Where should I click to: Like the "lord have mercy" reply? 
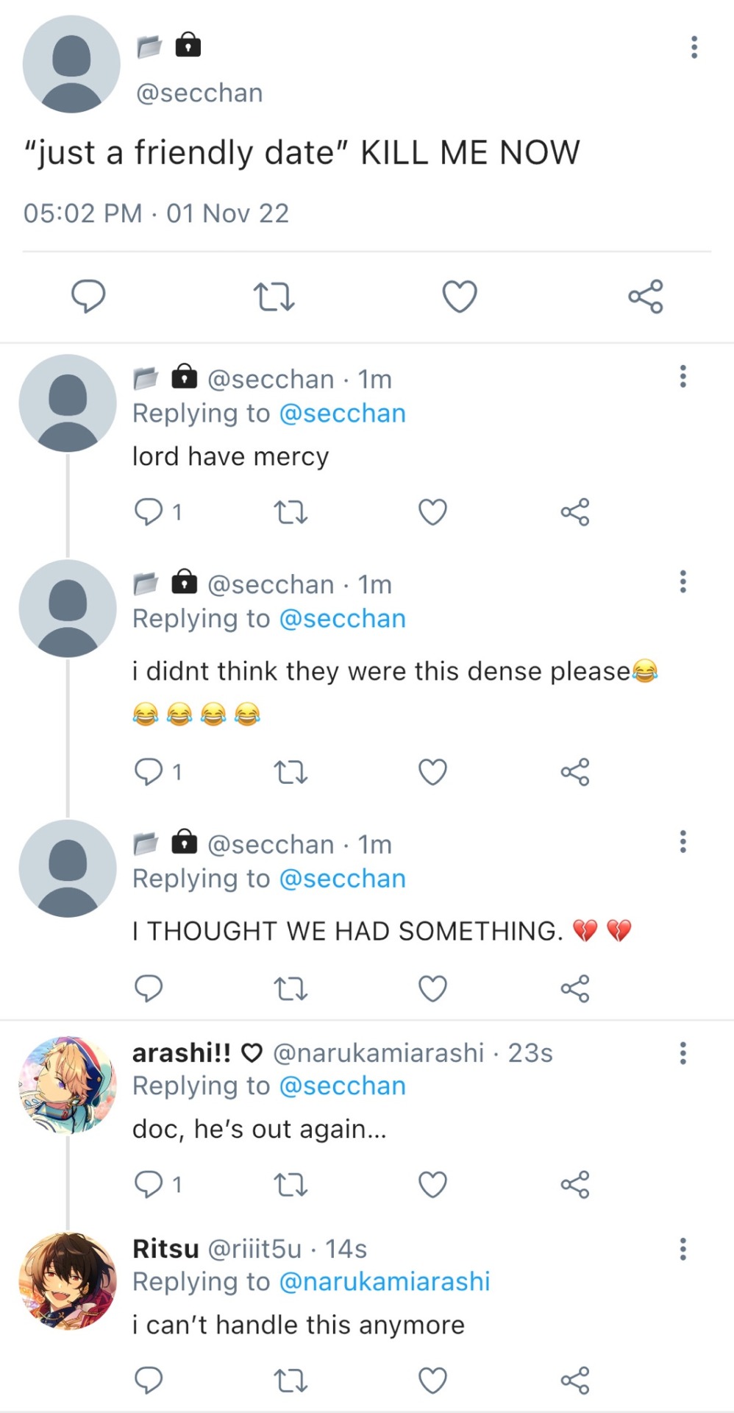pyautogui.click(x=432, y=512)
